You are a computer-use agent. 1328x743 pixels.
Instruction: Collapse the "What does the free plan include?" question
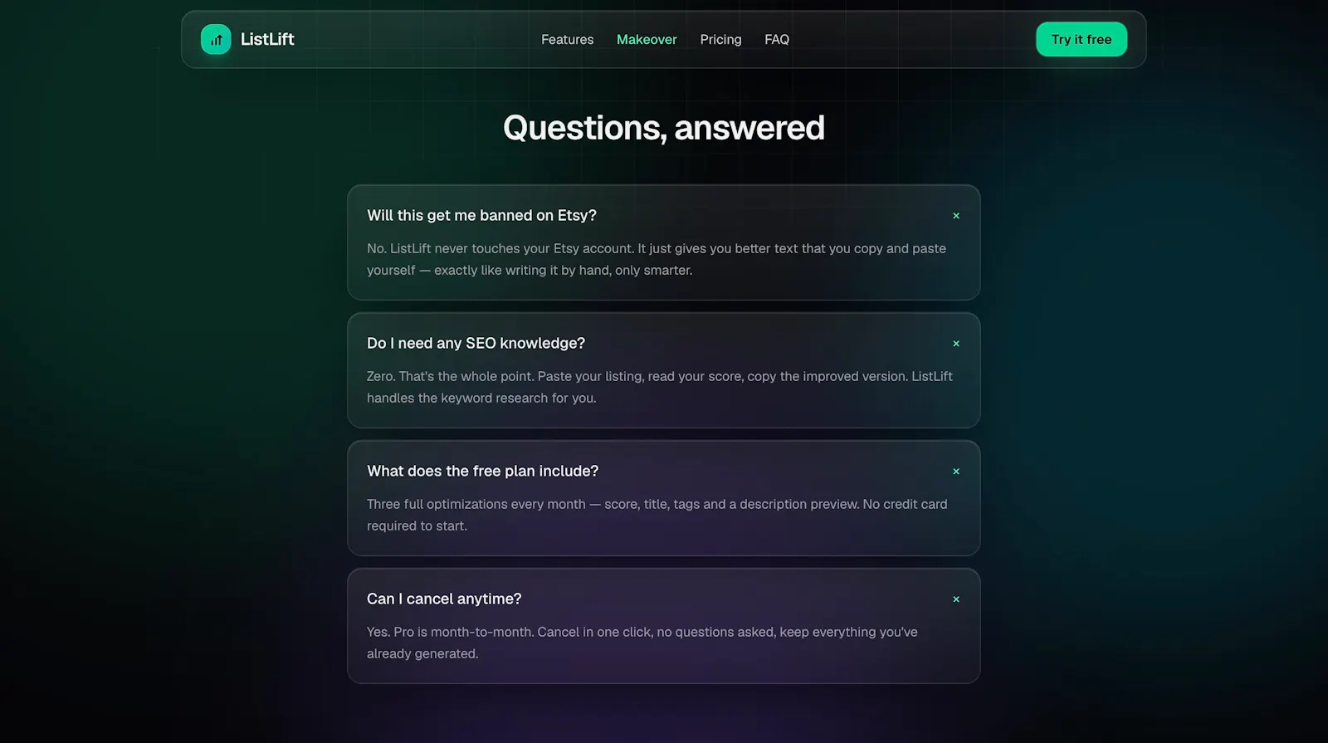[x=663, y=471]
